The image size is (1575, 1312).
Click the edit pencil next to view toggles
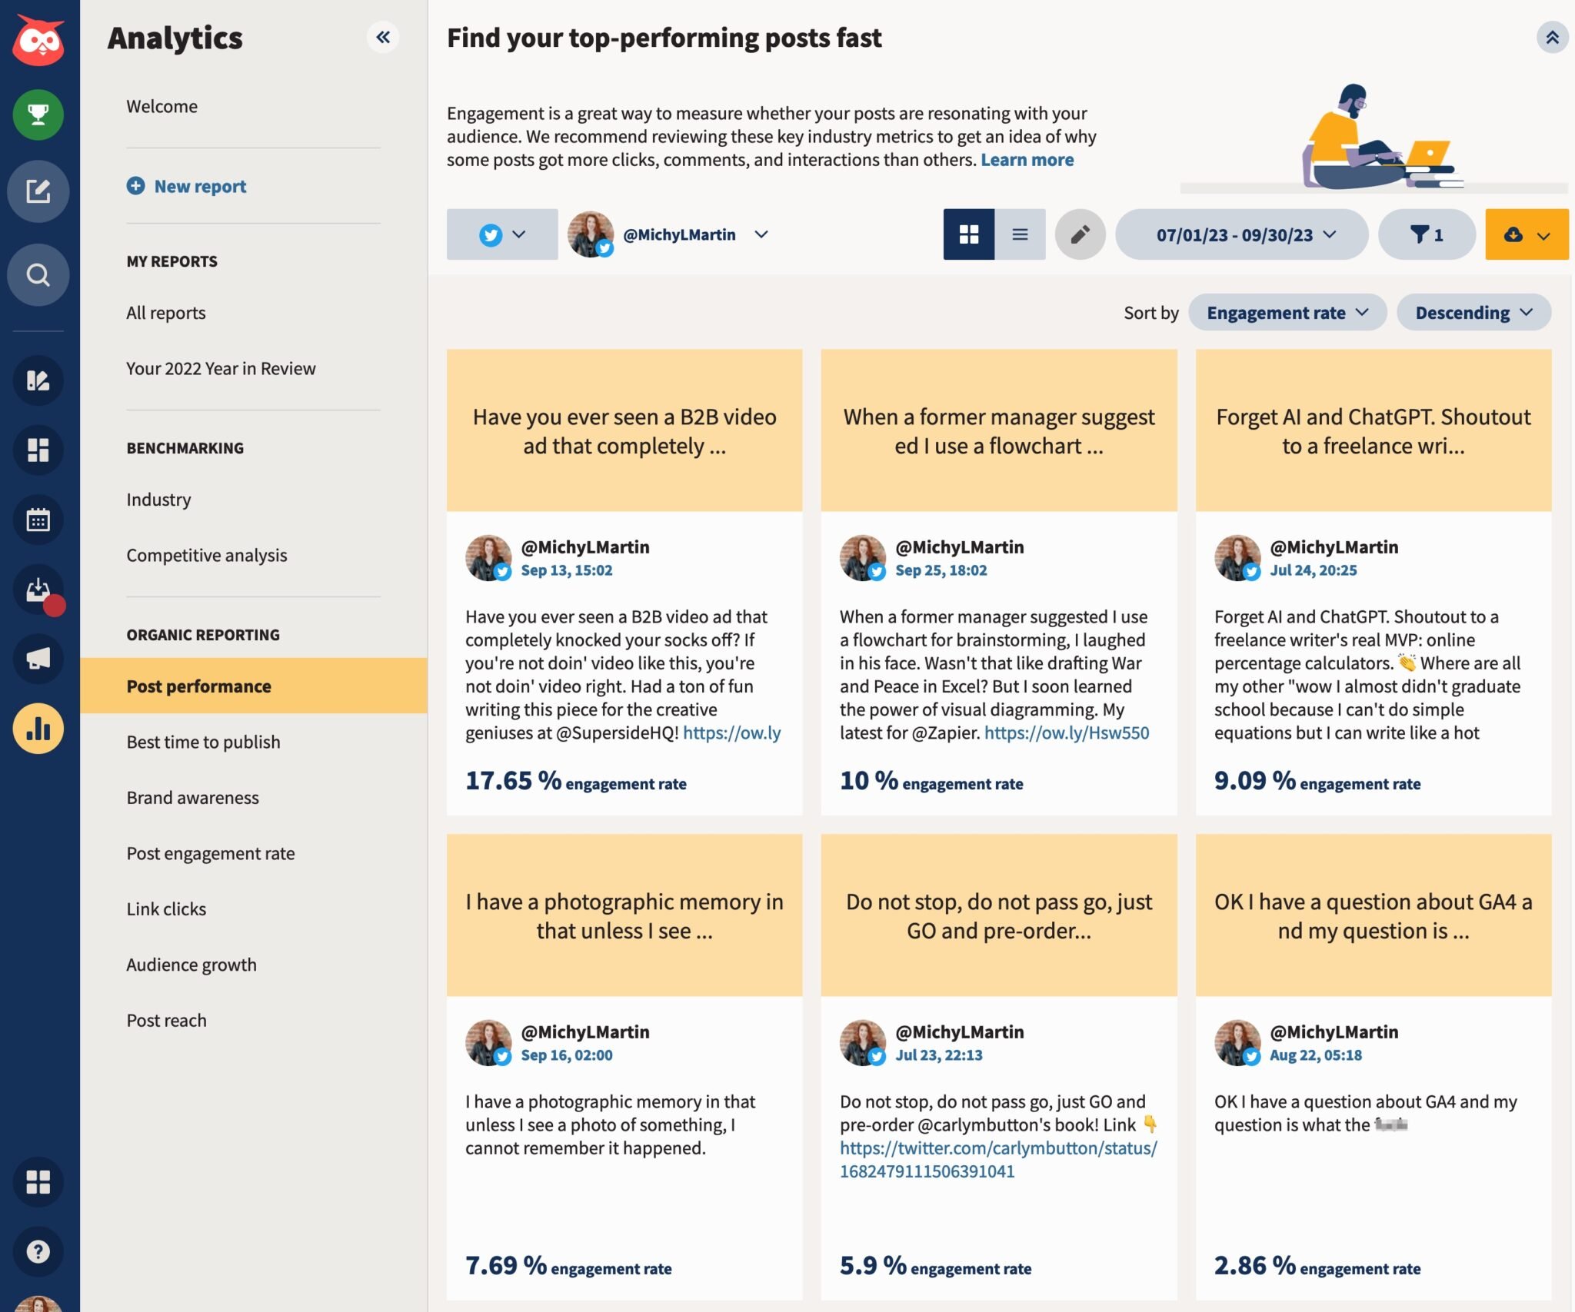[1079, 234]
